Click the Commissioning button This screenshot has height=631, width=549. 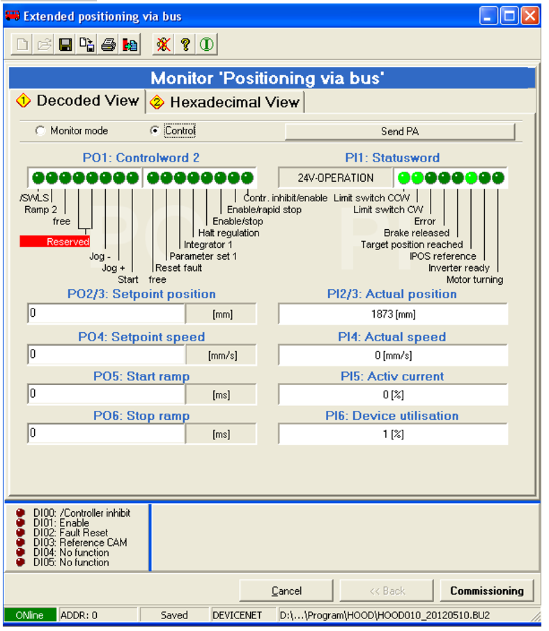point(486,591)
